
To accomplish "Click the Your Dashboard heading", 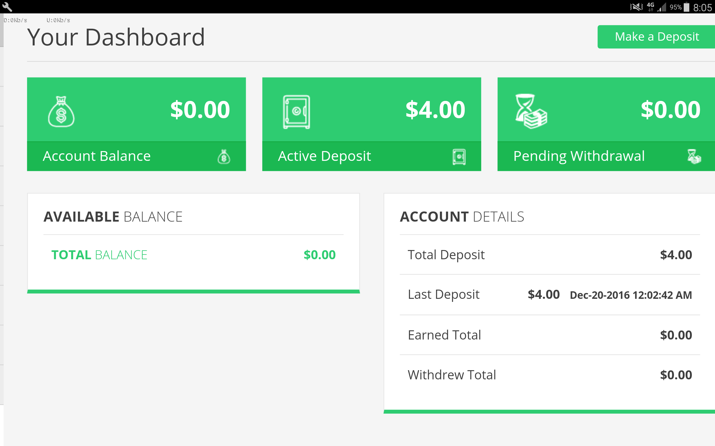I will pos(116,37).
